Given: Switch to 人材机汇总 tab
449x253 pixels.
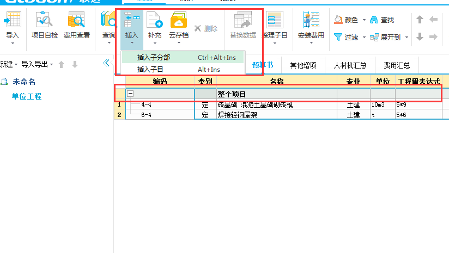Looking at the screenshot, I should [350, 65].
